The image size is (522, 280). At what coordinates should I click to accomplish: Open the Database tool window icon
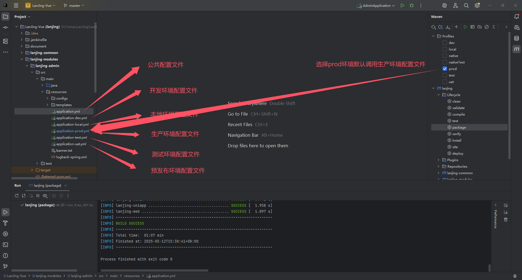coord(517,38)
